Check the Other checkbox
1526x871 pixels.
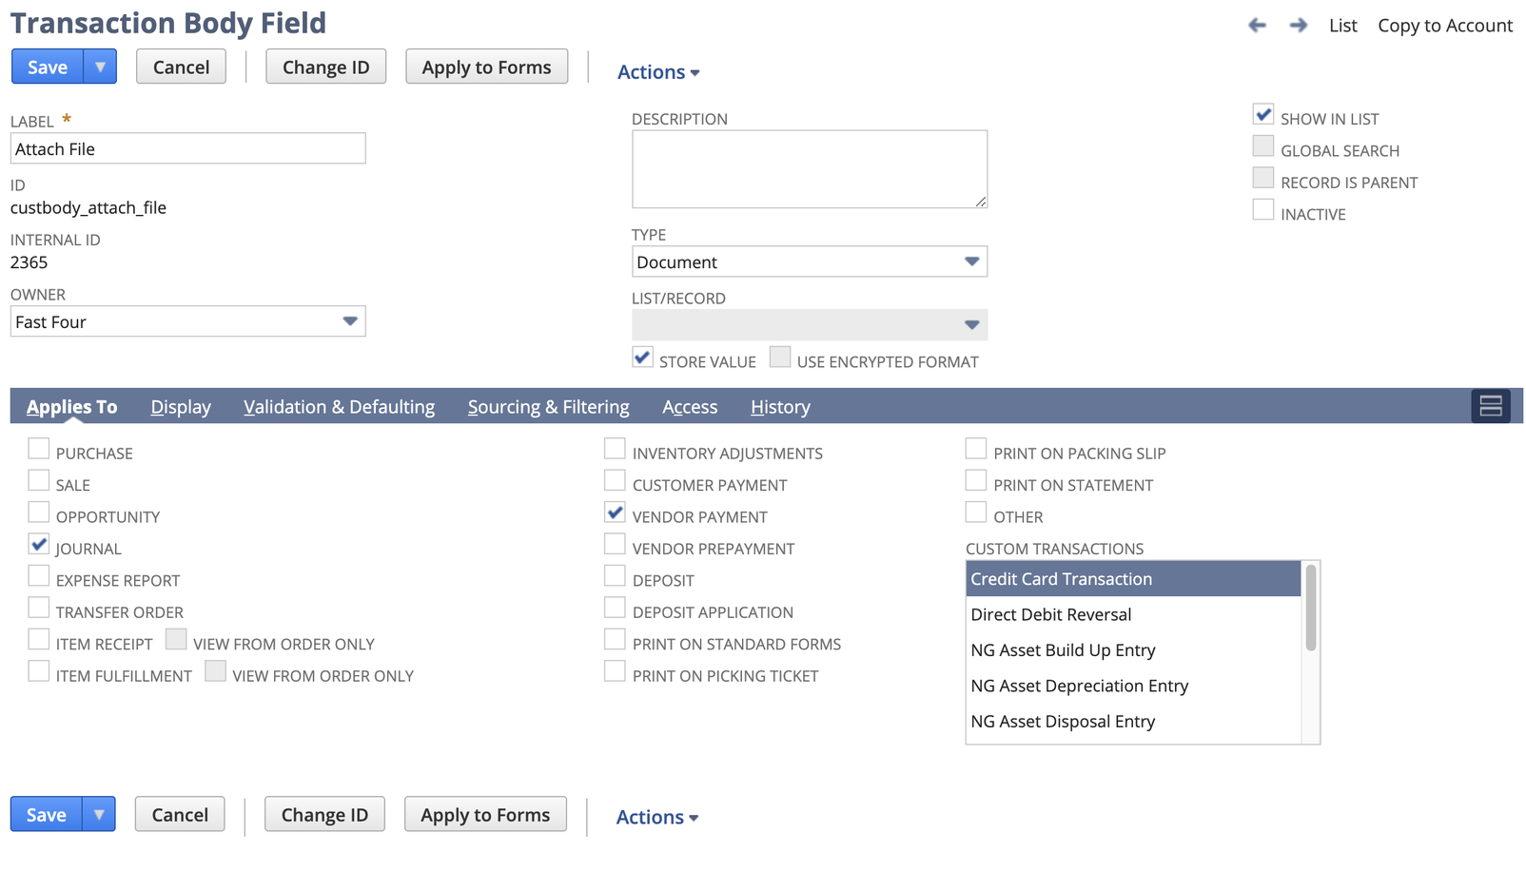click(976, 513)
